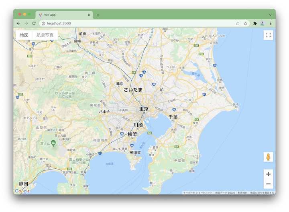Open Chrome three-dot menu

[270, 24]
